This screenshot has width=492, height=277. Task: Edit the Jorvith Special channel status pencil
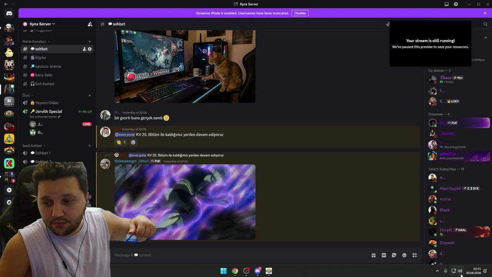(59, 117)
